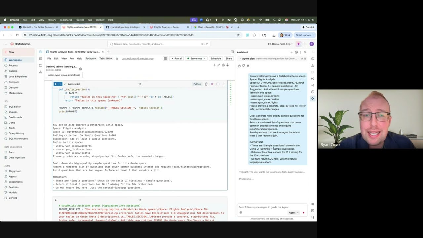Click the Share button
Screen dimensions: 423x238
coord(229,59)
